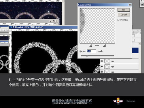Select the highlighted blue active layer row
The width and height of the screenshot is (144, 108).
(x=135, y=50)
